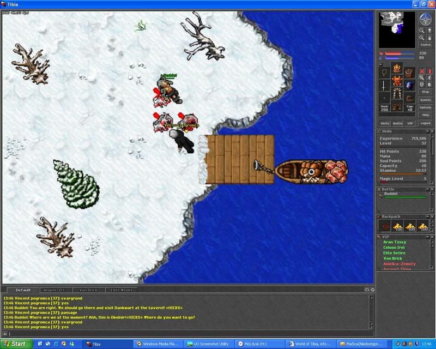436x349 pixels.
Task: Click the boots equipment slot
Action: [x=397, y=107]
